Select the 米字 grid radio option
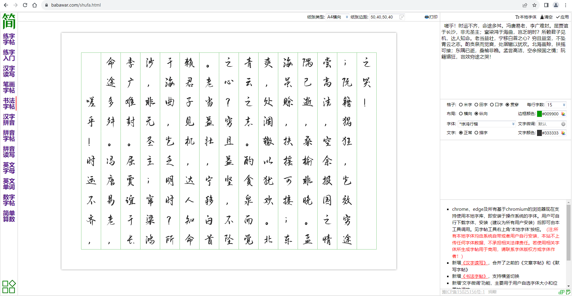572x296 pixels. click(x=461, y=105)
